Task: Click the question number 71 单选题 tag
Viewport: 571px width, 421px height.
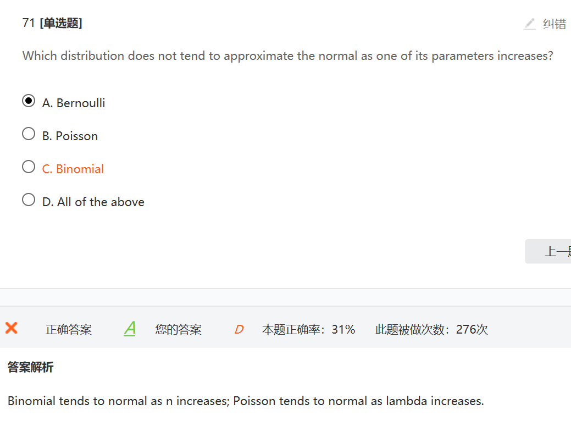Action: point(52,23)
